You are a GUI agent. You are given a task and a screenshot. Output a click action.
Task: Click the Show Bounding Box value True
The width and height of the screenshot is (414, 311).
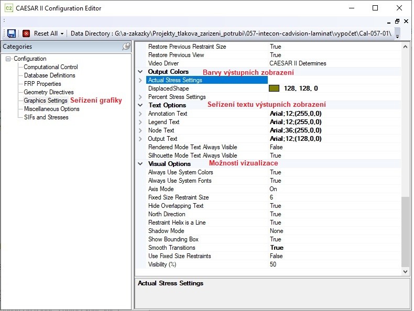point(275,239)
